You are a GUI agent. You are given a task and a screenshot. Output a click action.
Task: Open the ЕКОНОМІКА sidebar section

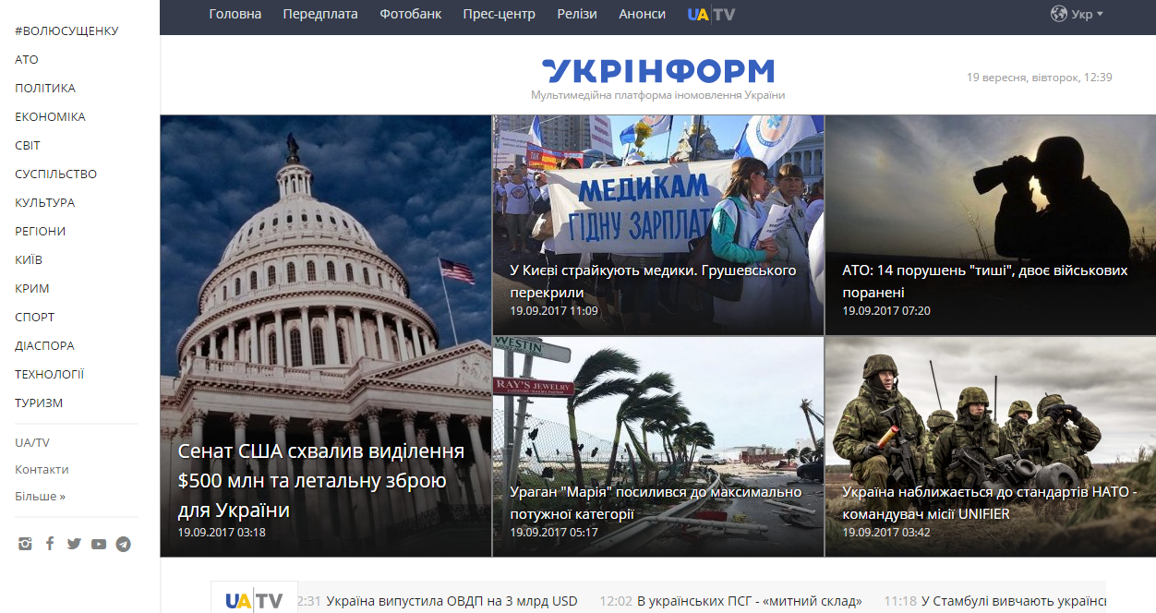coord(50,116)
